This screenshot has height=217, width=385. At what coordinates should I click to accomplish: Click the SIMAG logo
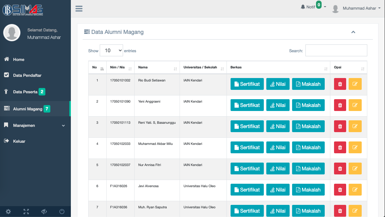[23, 10]
